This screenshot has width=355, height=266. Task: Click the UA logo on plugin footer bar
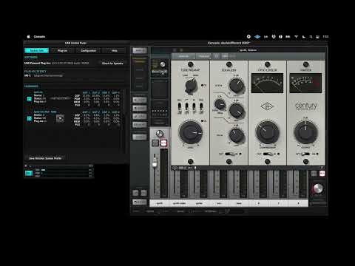tap(175, 168)
